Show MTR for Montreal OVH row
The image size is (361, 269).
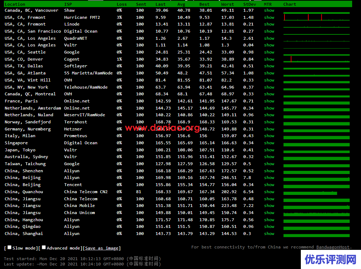[269, 94]
